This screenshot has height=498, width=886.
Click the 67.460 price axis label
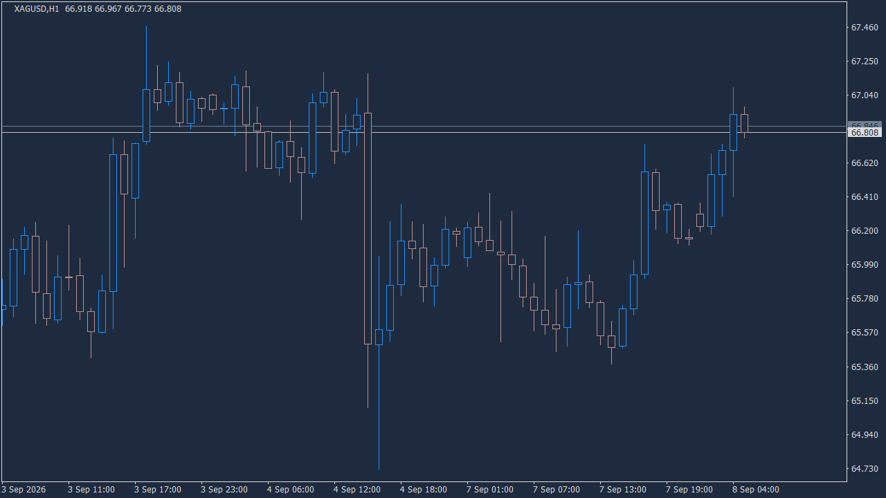click(865, 28)
